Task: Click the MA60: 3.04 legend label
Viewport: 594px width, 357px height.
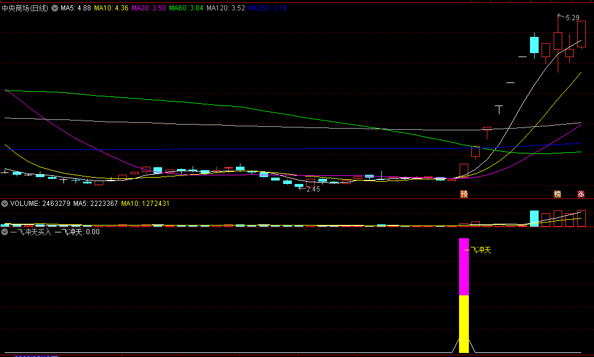Action: point(186,8)
